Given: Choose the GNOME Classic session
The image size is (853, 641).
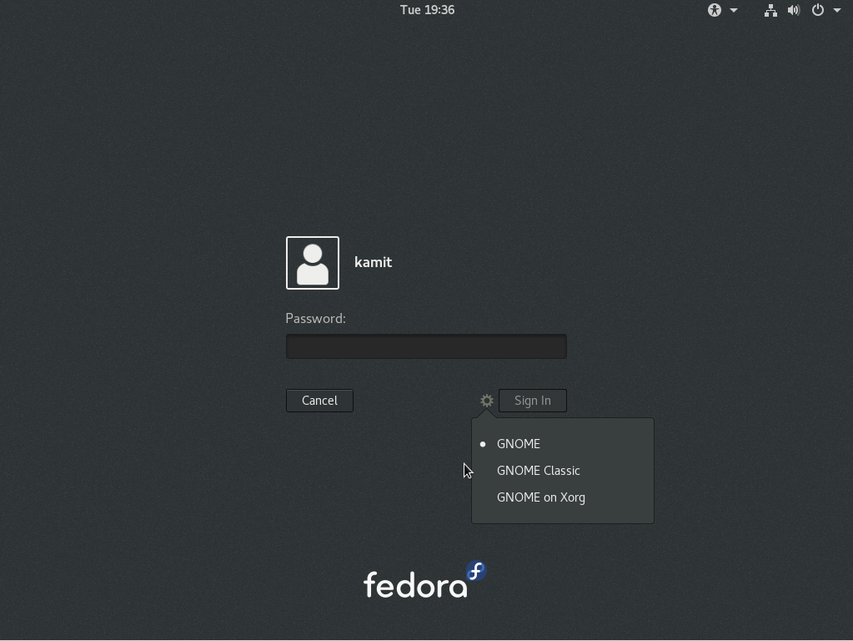Looking at the screenshot, I should 538,470.
